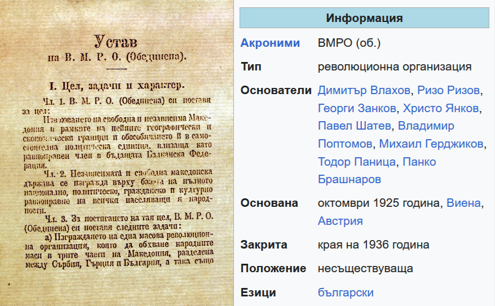Select the text ВМРО (об.)

pos(349,43)
